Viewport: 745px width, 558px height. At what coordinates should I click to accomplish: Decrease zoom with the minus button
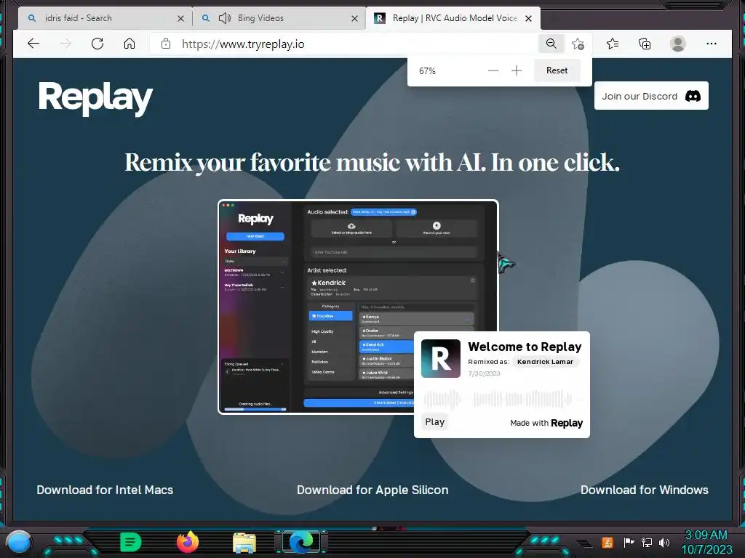pos(493,70)
